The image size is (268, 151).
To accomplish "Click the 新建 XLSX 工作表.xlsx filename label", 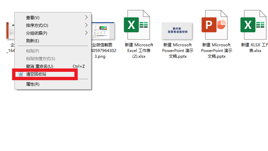I will click(254, 48).
